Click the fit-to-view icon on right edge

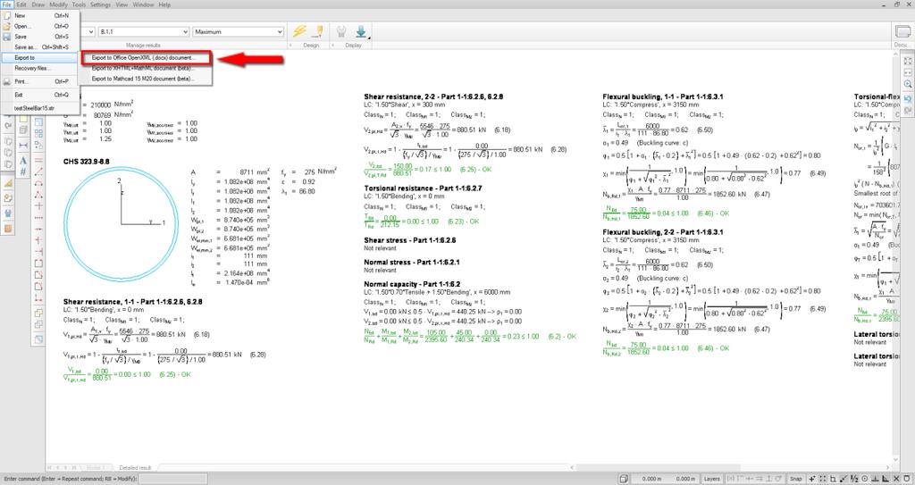coord(908,61)
